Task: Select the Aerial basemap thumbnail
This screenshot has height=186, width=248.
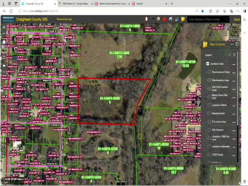Action: tap(234, 32)
